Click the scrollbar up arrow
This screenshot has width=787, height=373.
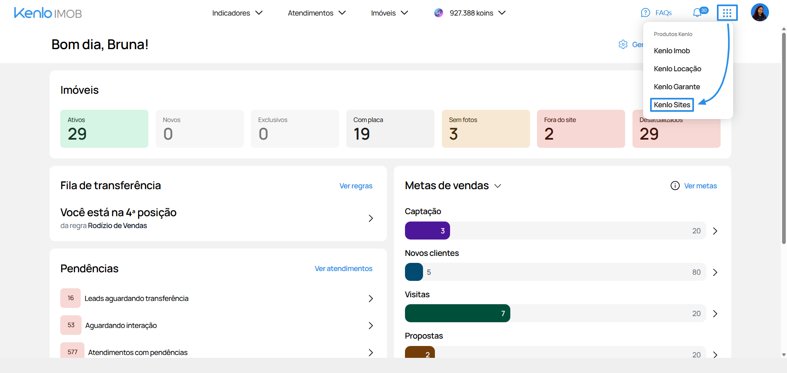pos(784,29)
